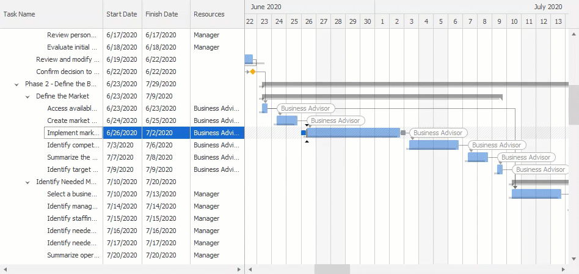
Task: Collapse the Phase 2 - Define the B... group
Action: (x=16, y=84)
